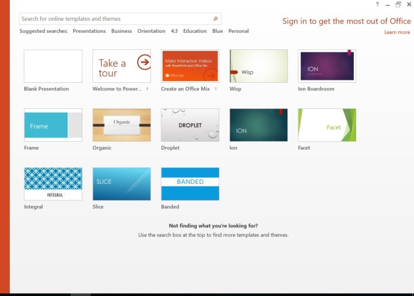Choose the Make Interactive Videos template
Screen dimensions: 414x296
[190, 66]
